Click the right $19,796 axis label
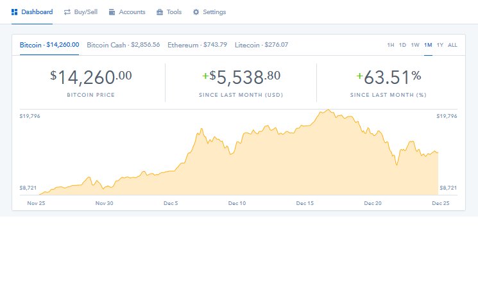 [x=447, y=116]
